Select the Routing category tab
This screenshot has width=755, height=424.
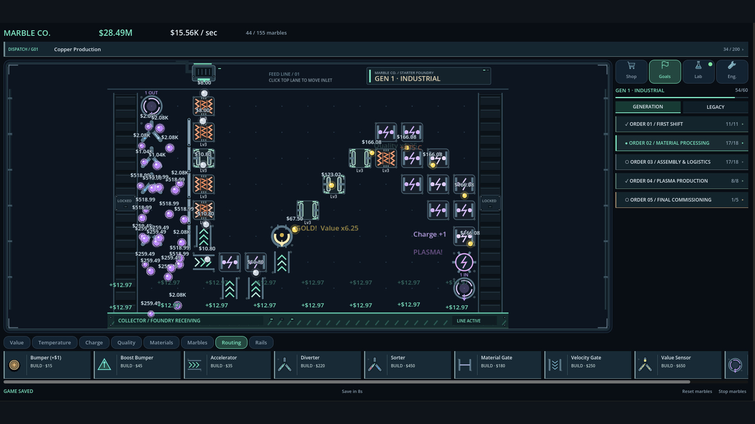tap(231, 342)
